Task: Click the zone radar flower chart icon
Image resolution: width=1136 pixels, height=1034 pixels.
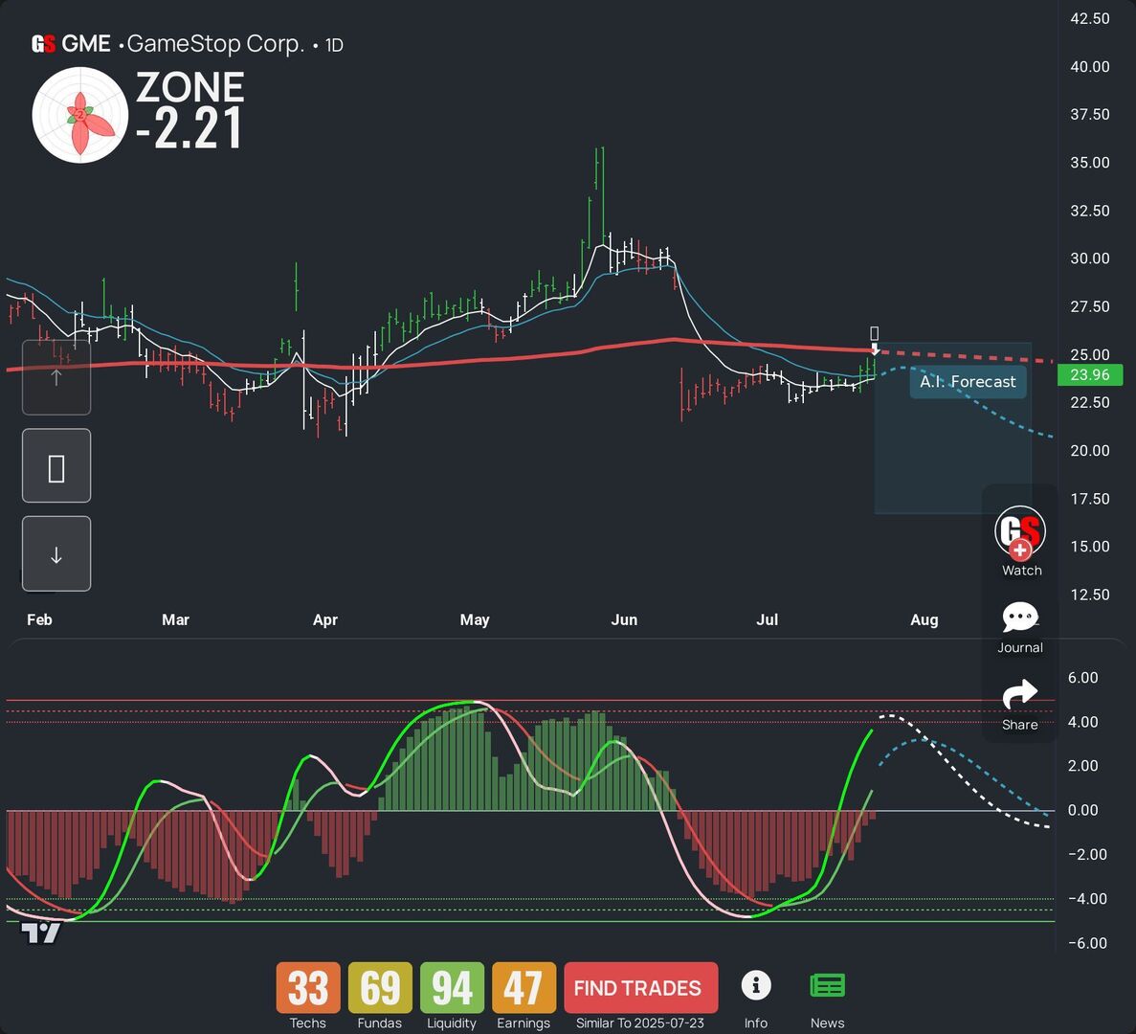Action: [x=80, y=115]
